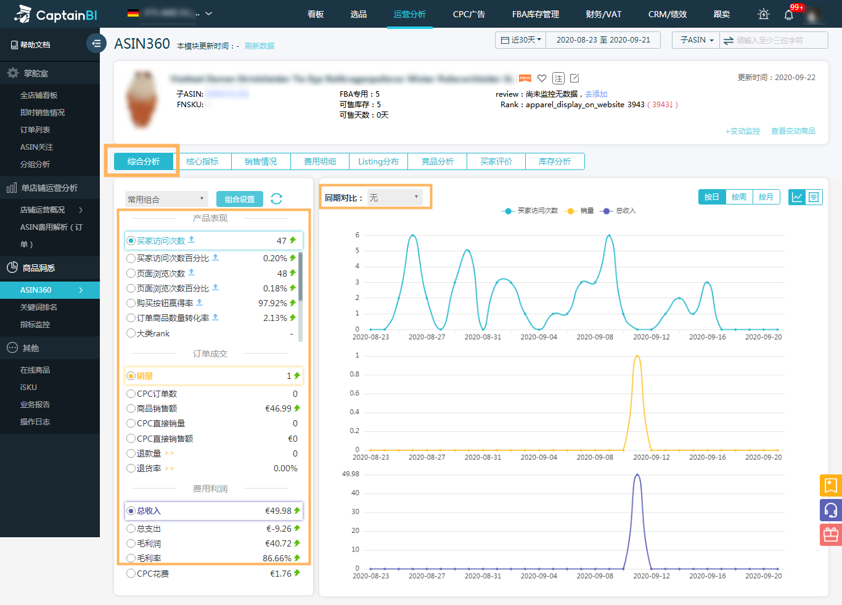Toggle 买家访问次数 legend color marker

click(509, 211)
